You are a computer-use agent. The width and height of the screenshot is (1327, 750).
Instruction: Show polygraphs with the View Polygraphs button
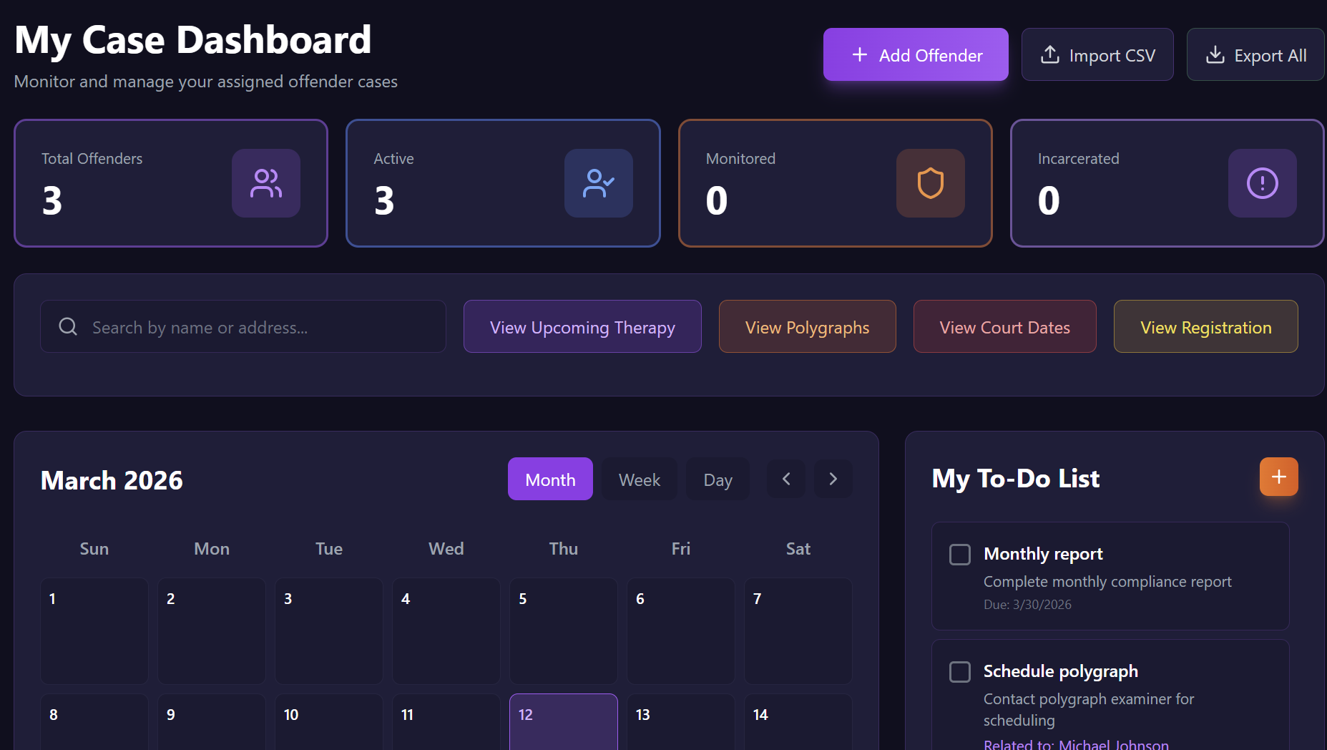click(808, 326)
